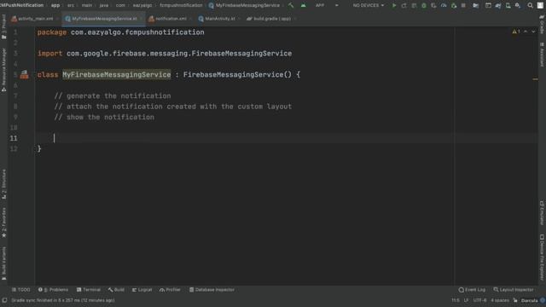Open the Structure side tool window
This screenshot has width=546, height=307.
point(3,184)
